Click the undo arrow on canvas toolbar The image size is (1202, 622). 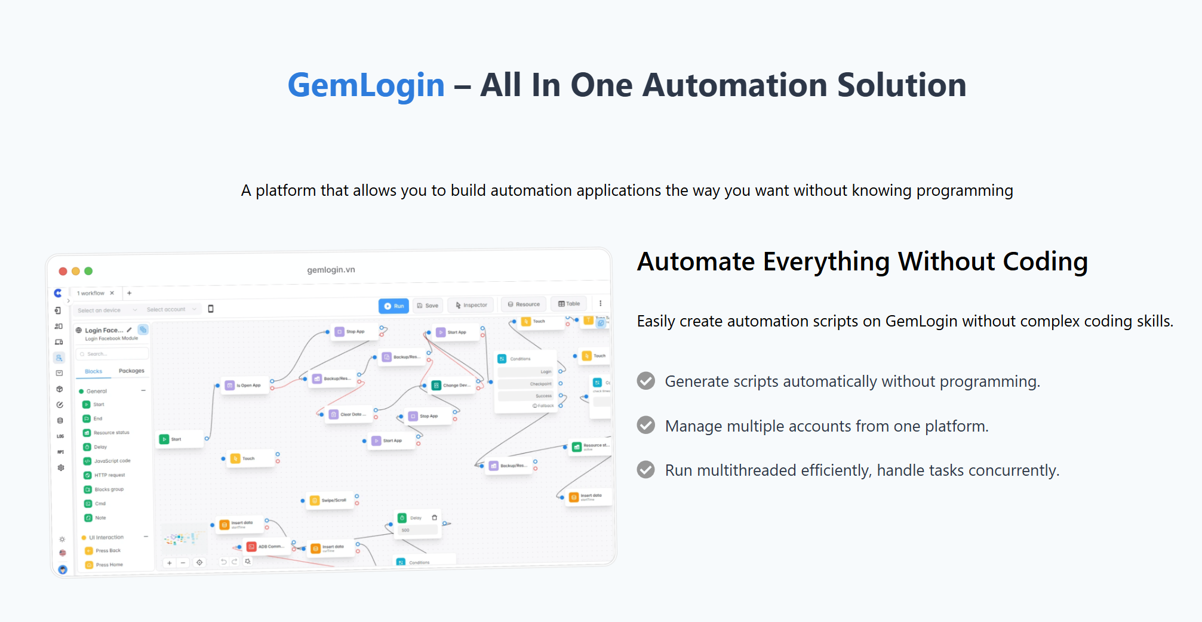(223, 562)
